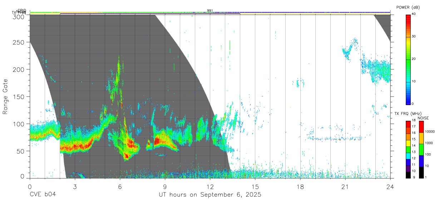Click the '11' label on TX FRQ scale
439x202 pixels.
pyautogui.click(x=414, y=165)
